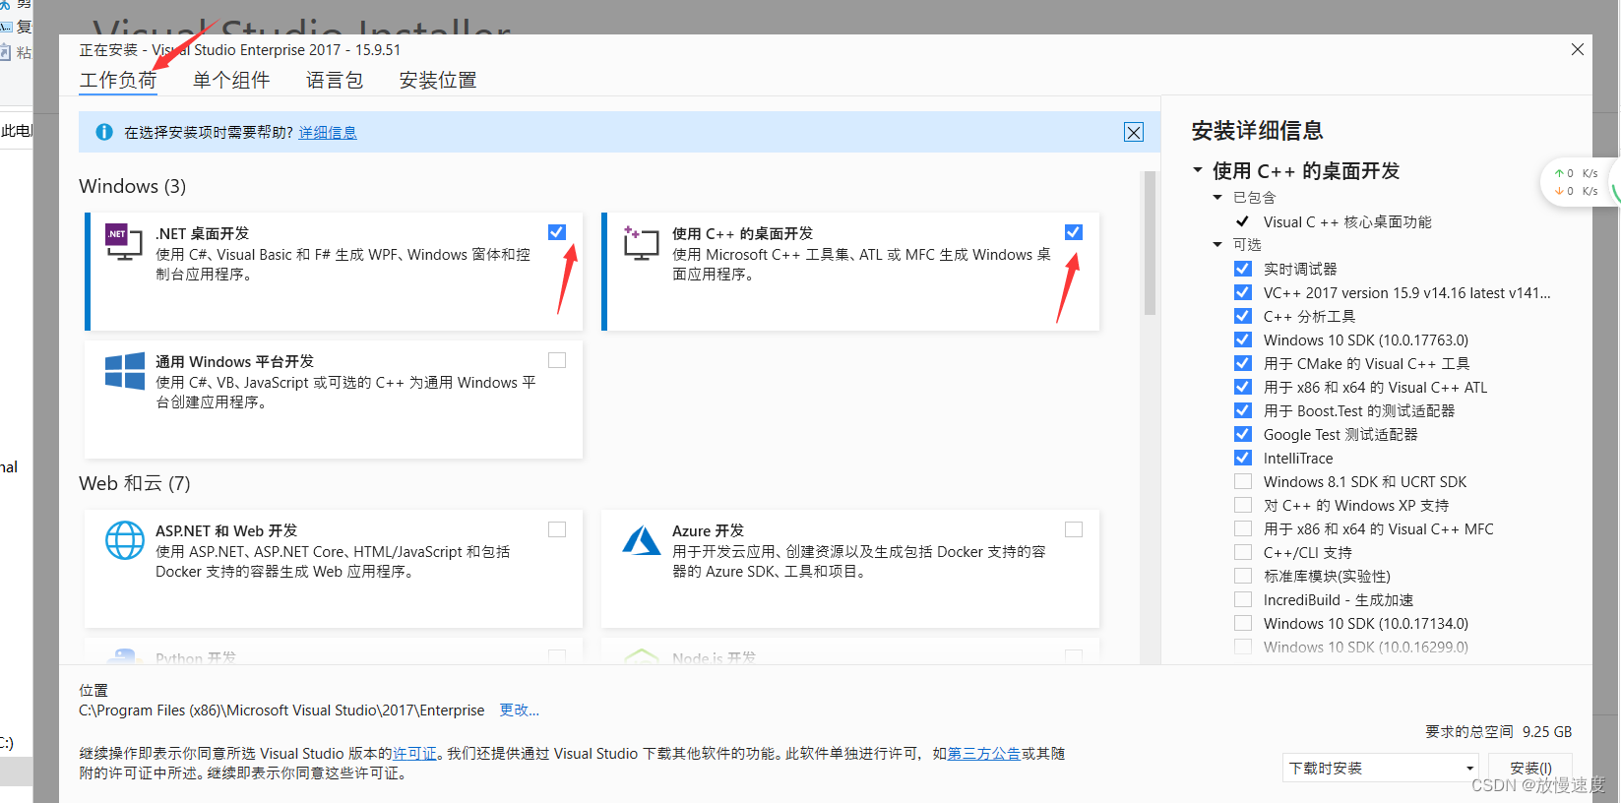Click the C++ desktop development monitor icon
Screen dimensions: 1621x803
point(641,242)
